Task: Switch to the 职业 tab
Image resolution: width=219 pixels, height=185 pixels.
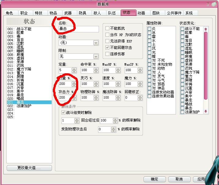Action: [26, 13]
